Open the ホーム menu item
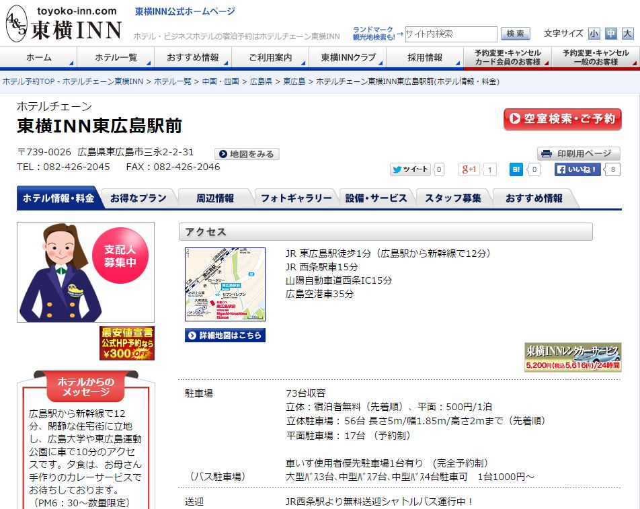 click(39, 58)
